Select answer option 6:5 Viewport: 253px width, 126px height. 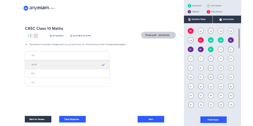point(67,73)
